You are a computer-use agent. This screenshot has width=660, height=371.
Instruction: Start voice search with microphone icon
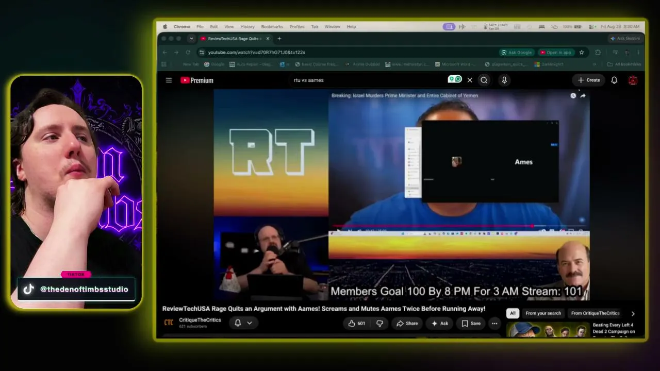504,80
